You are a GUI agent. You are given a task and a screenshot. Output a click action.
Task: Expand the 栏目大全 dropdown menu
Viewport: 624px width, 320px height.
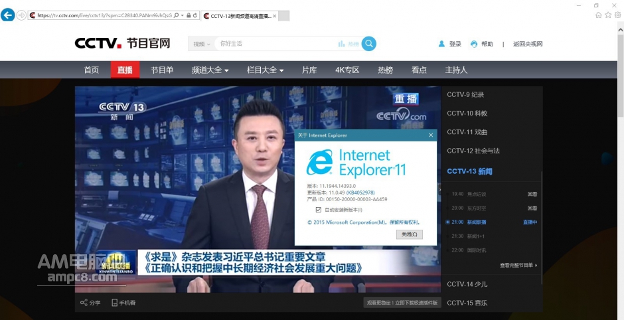(x=266, y=70)
